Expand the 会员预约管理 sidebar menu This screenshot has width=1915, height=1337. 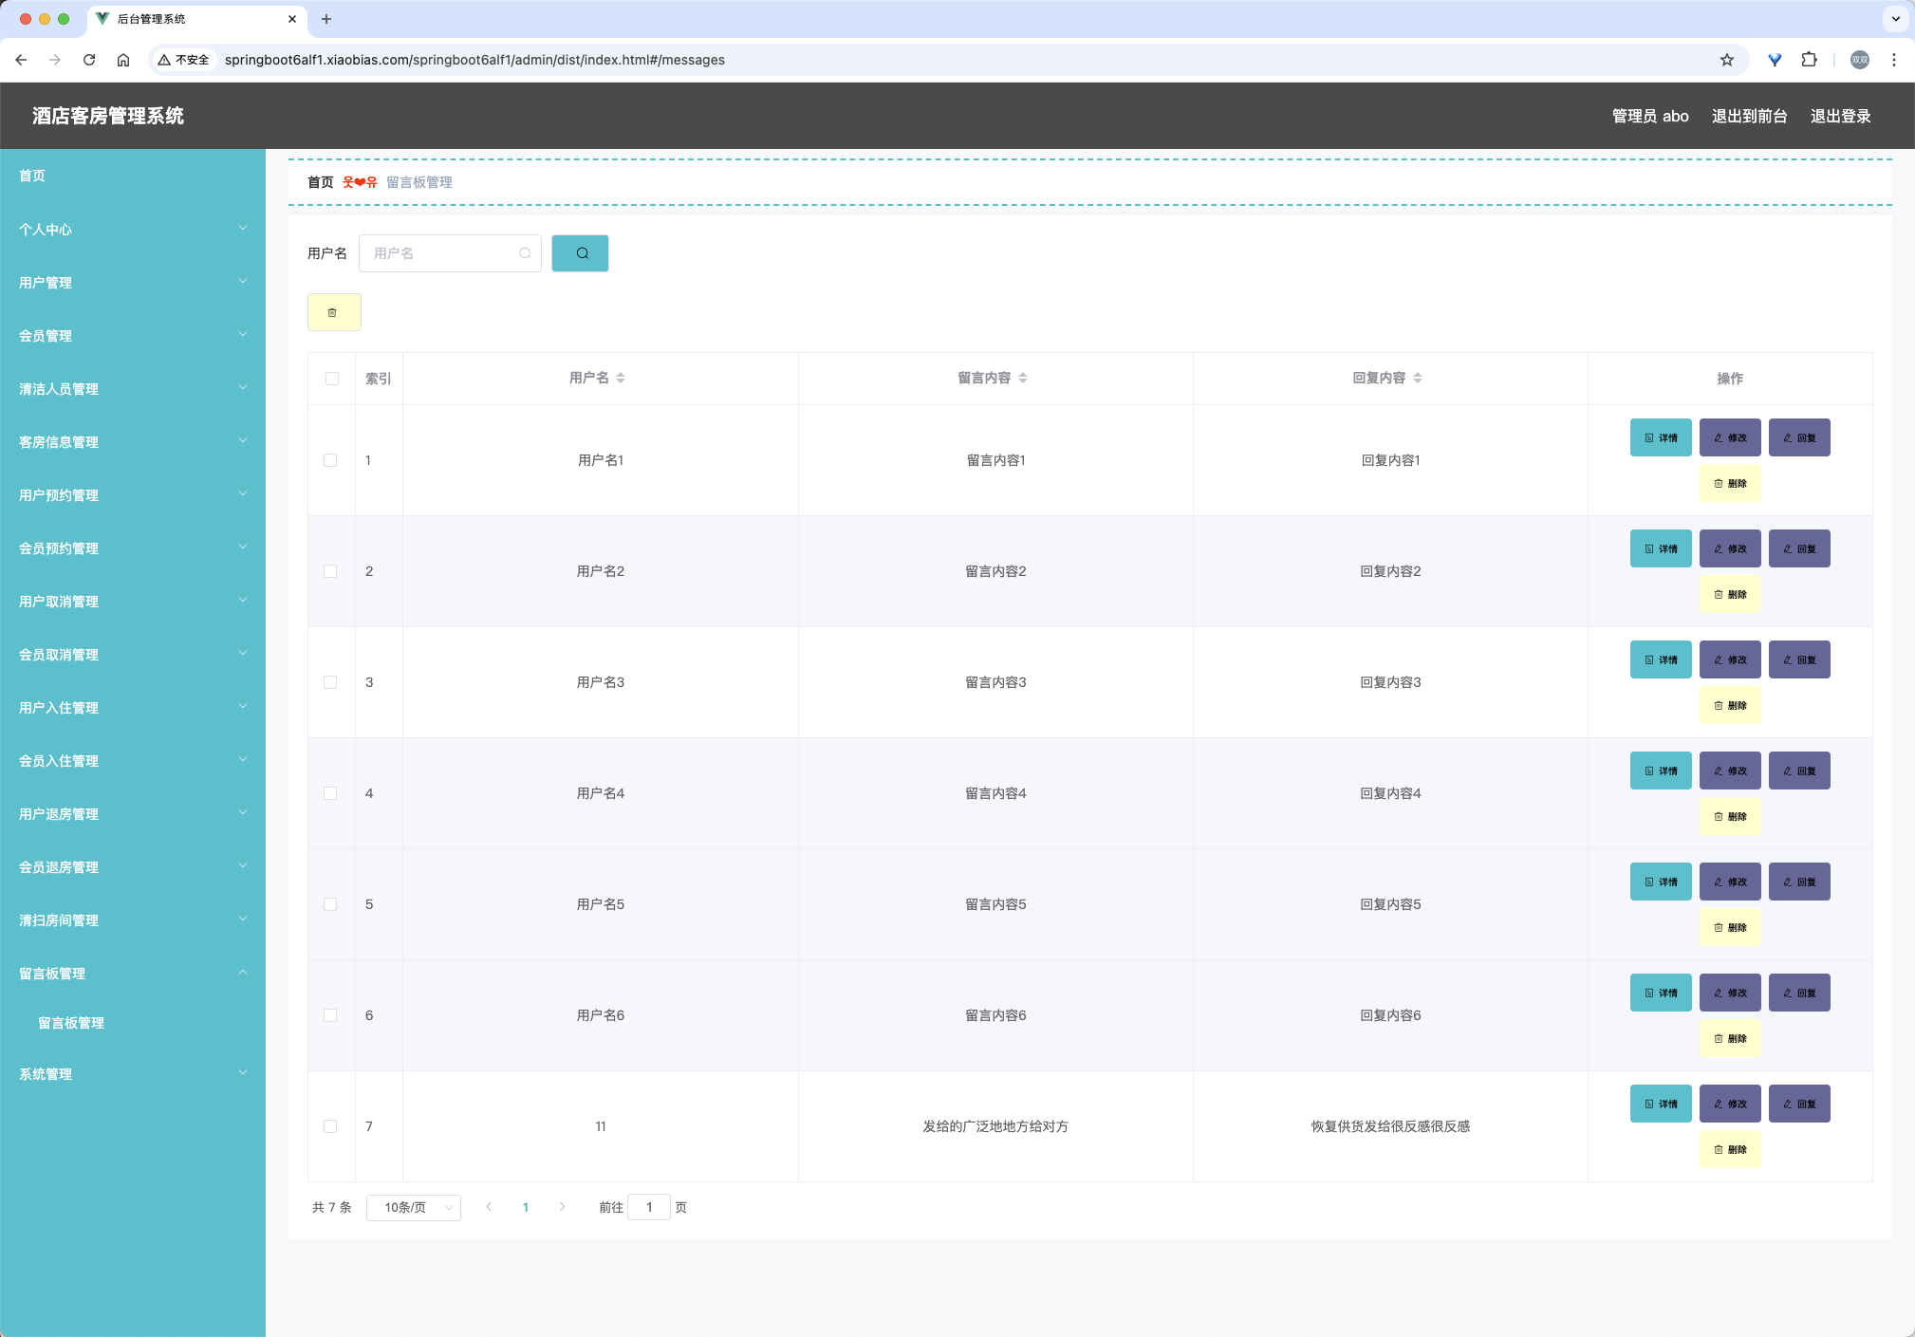[133, 548]
